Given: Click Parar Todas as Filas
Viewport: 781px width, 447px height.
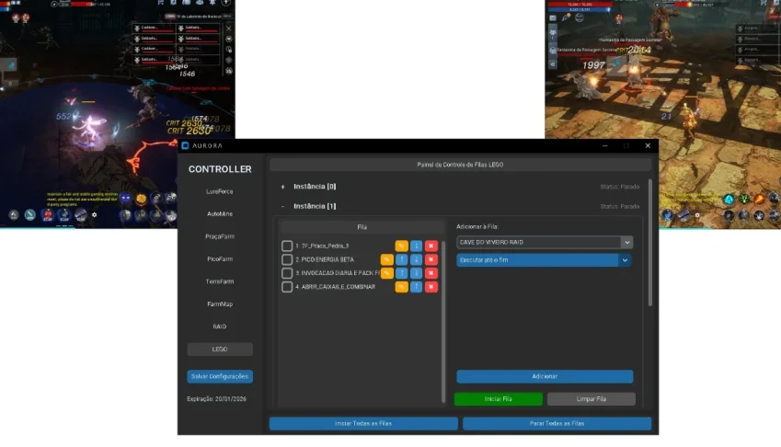Looking at the screenshot, I should (x=557, y=424).
